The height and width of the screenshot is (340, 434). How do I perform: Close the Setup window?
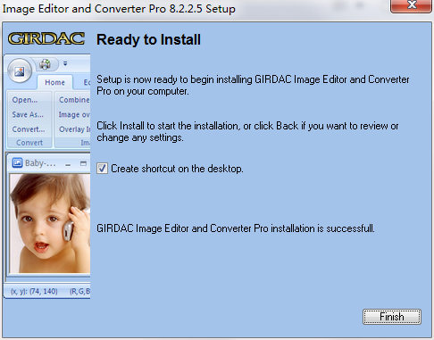pos(411,5)
